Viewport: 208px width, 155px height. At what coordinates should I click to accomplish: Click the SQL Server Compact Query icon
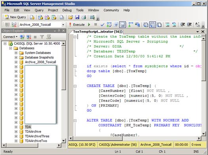(62, 17)
